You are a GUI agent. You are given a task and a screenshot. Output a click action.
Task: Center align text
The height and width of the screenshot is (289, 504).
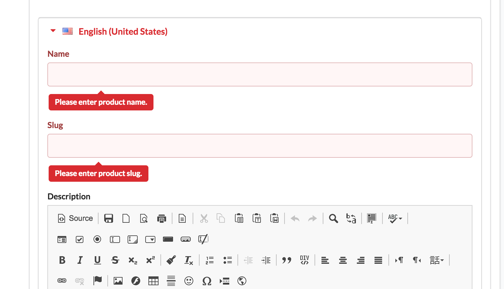pyautogui.click(x=343, y=260)
